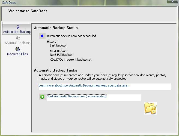179x136 pixels.
Task: Close the SafeDocs window
Action: (x=172, y=1)
